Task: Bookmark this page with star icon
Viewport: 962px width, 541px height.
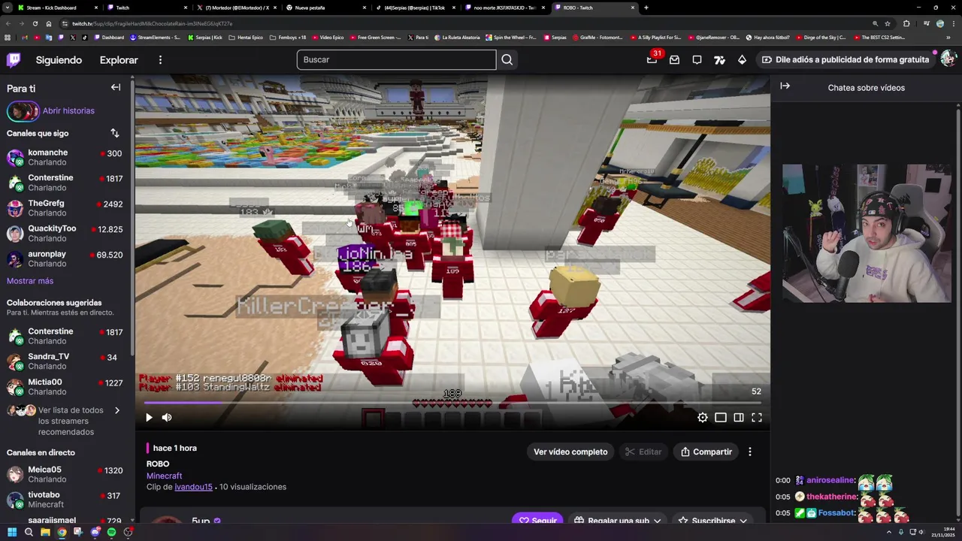Action: pos(888,23)
